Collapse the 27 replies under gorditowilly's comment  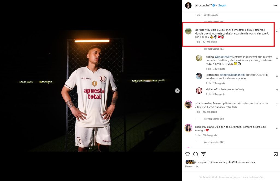point(214,49)
